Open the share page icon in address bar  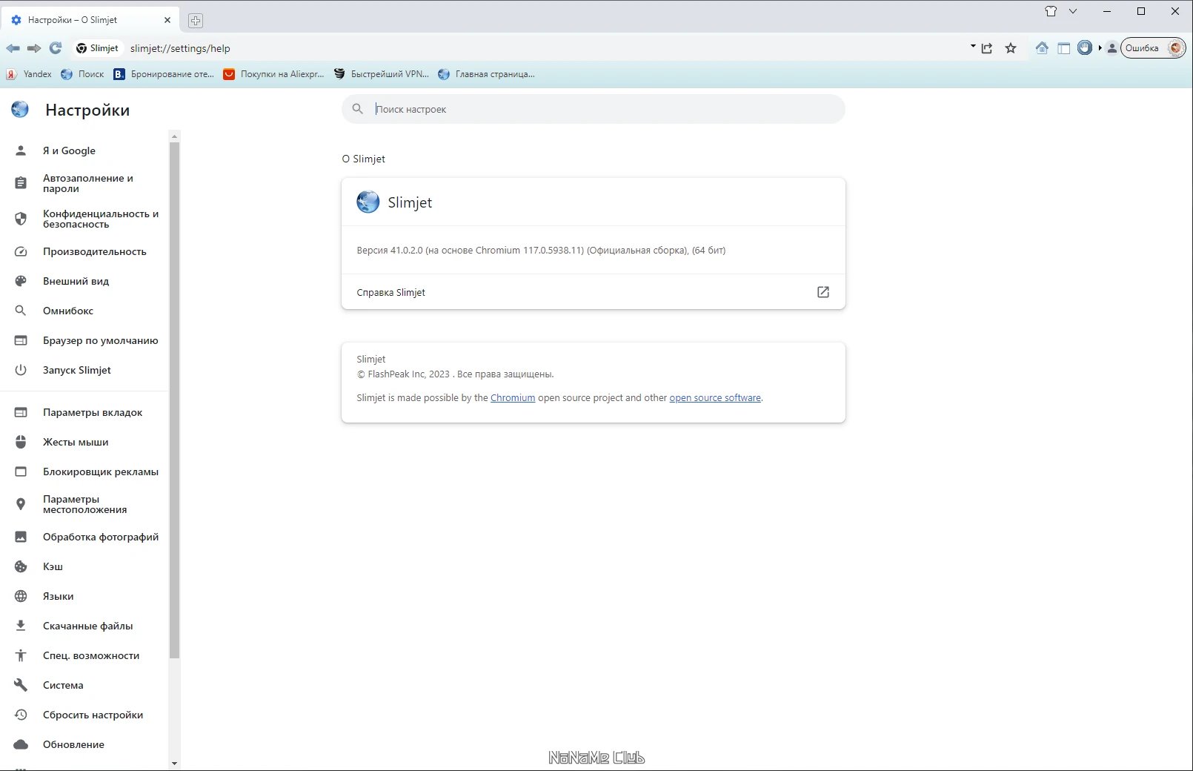point(987,48)
